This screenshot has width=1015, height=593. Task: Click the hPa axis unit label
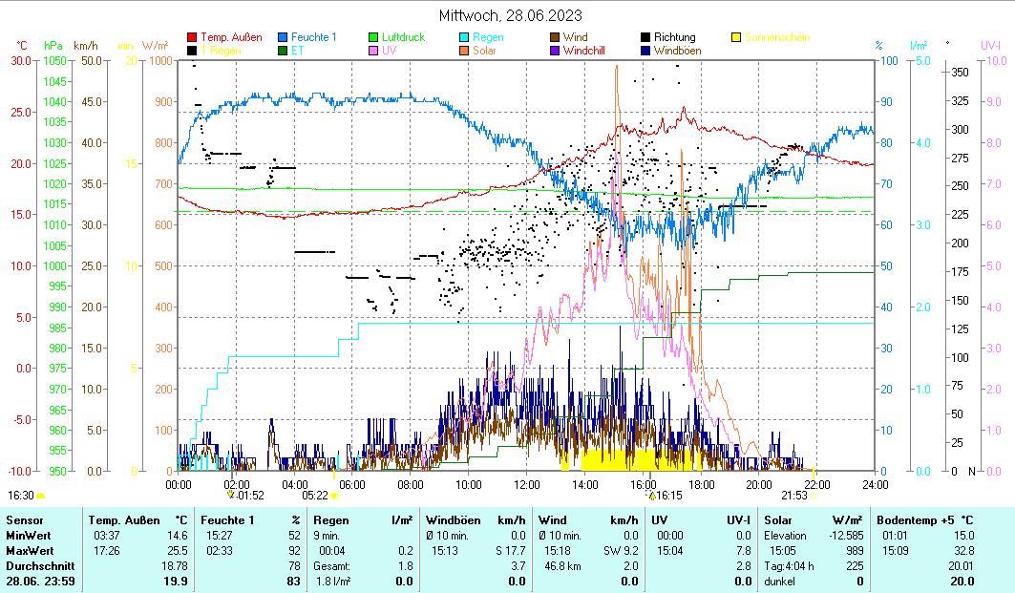click(x=53, y=45)
